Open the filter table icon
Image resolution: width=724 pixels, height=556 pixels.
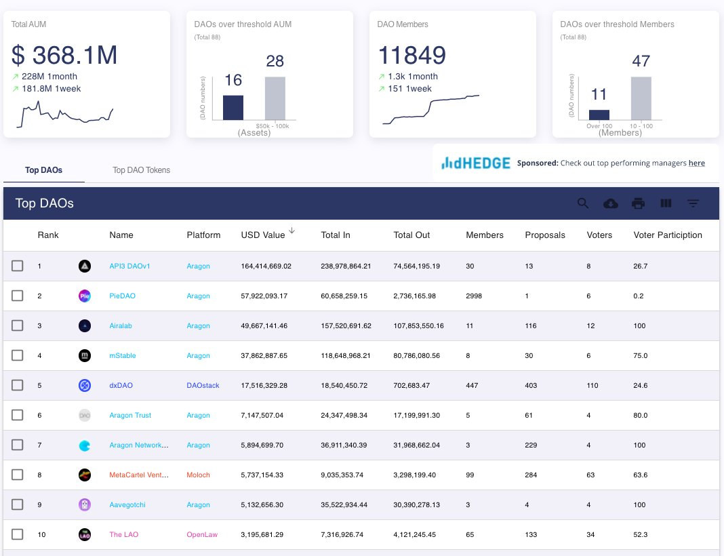click(693, 203)
